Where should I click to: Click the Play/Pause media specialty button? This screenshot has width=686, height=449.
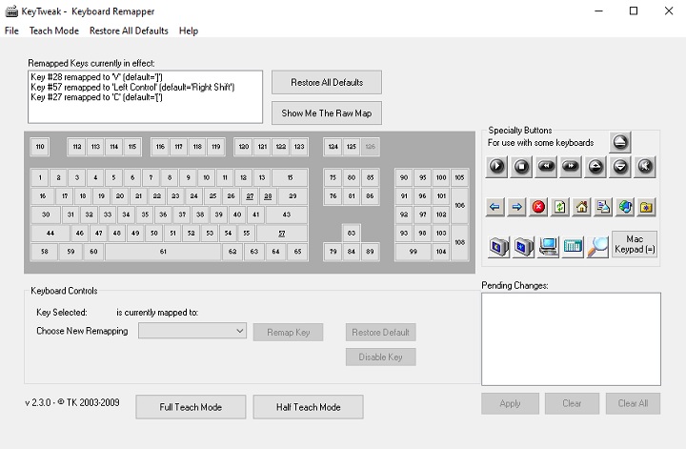point(496,167)
